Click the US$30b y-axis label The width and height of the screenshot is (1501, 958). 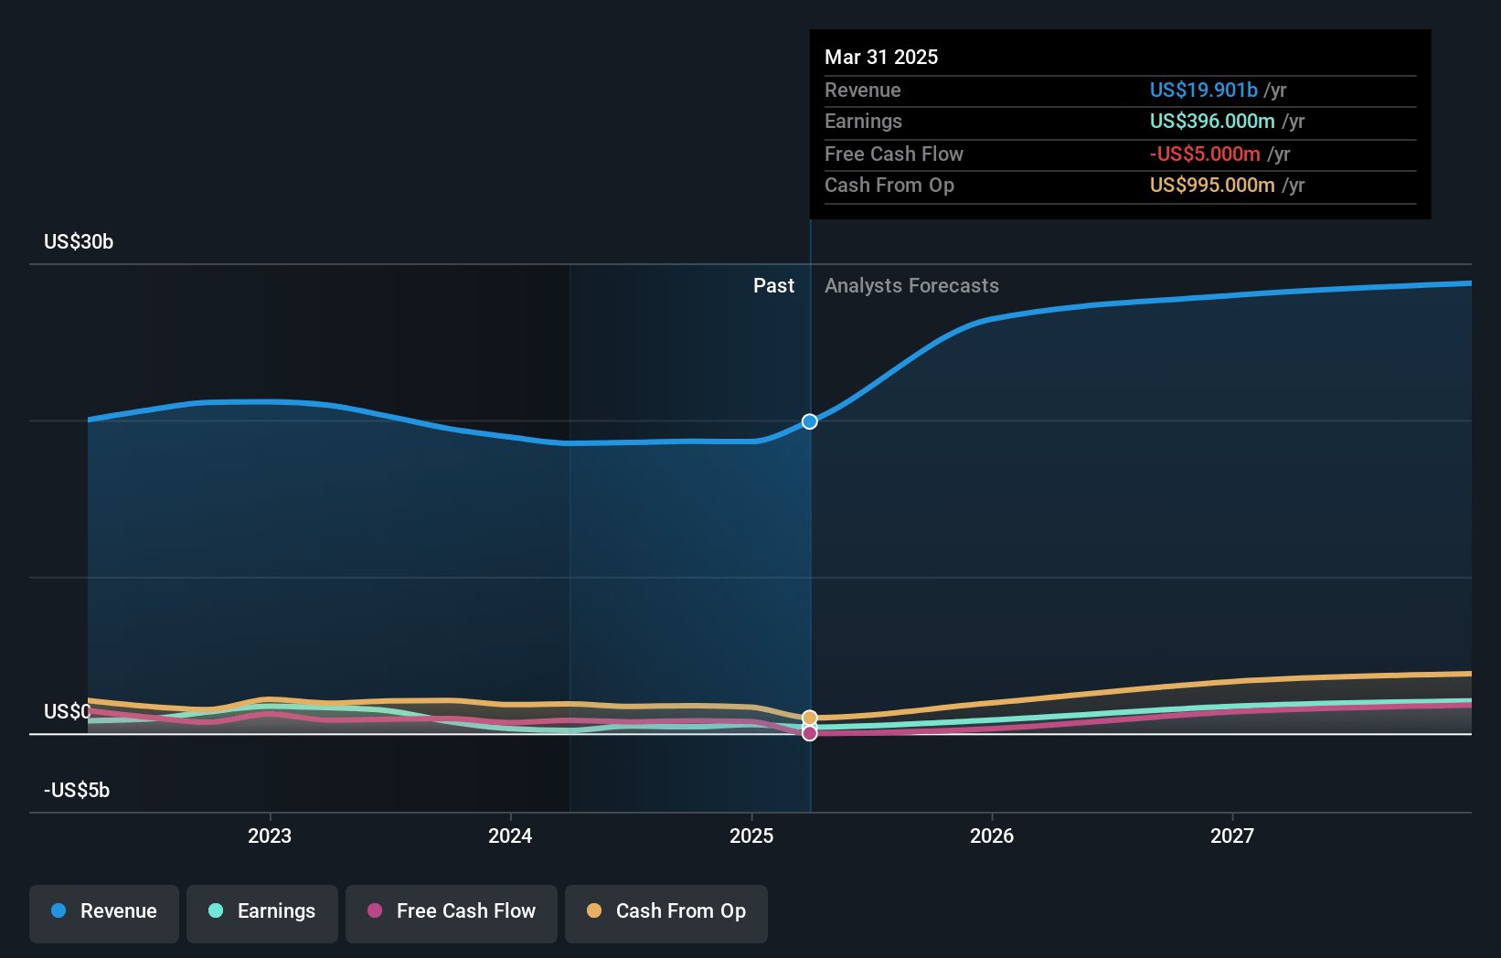(79, 242)
